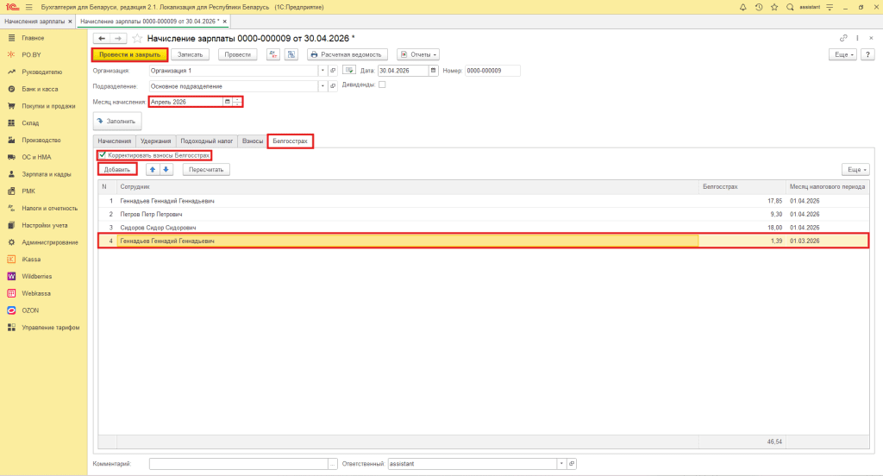Open help with the question mark button
The image size is (883, 476).
point(867,54)
